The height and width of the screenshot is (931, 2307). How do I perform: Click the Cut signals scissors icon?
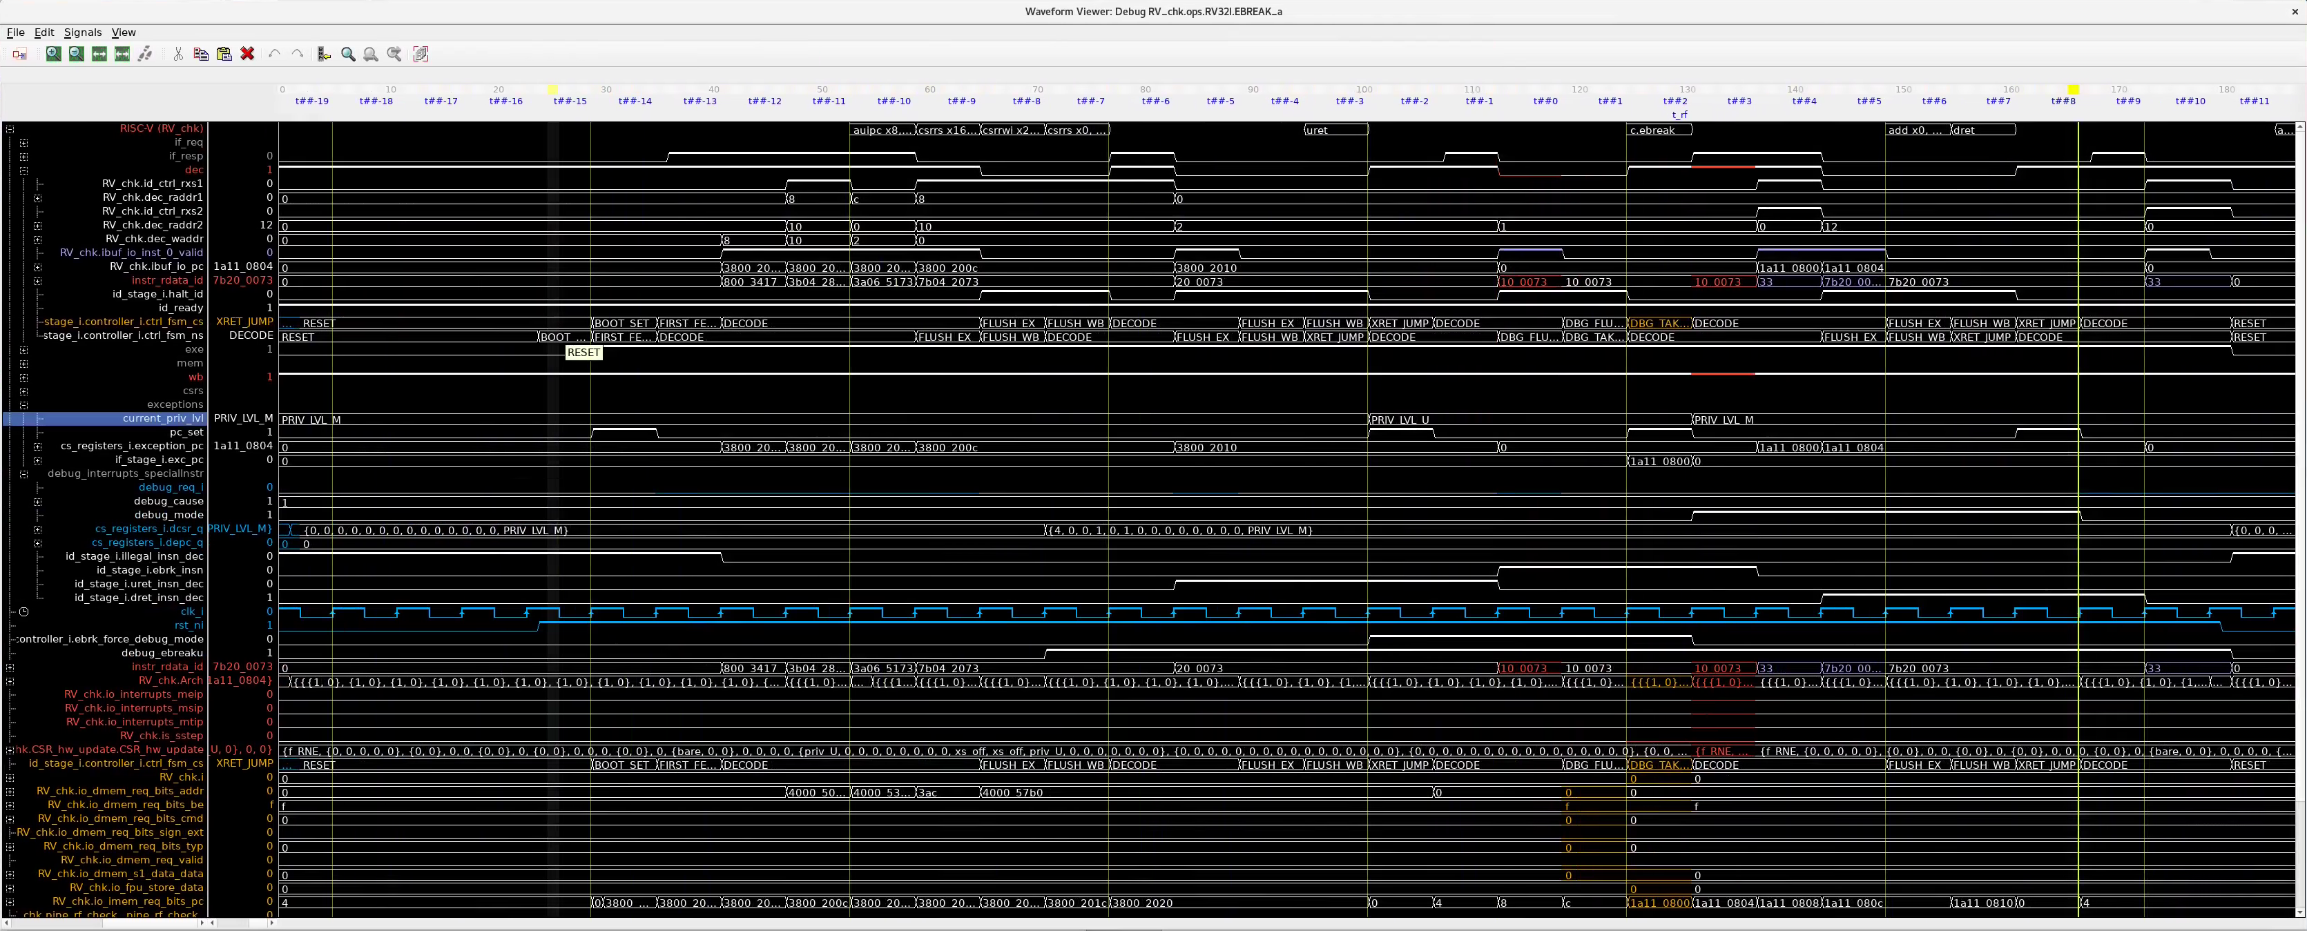(x=177, y=55)
